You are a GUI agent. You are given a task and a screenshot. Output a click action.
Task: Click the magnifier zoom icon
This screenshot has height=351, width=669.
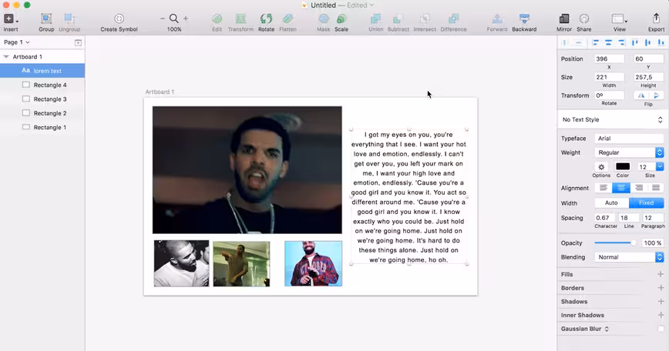[173, 18]
